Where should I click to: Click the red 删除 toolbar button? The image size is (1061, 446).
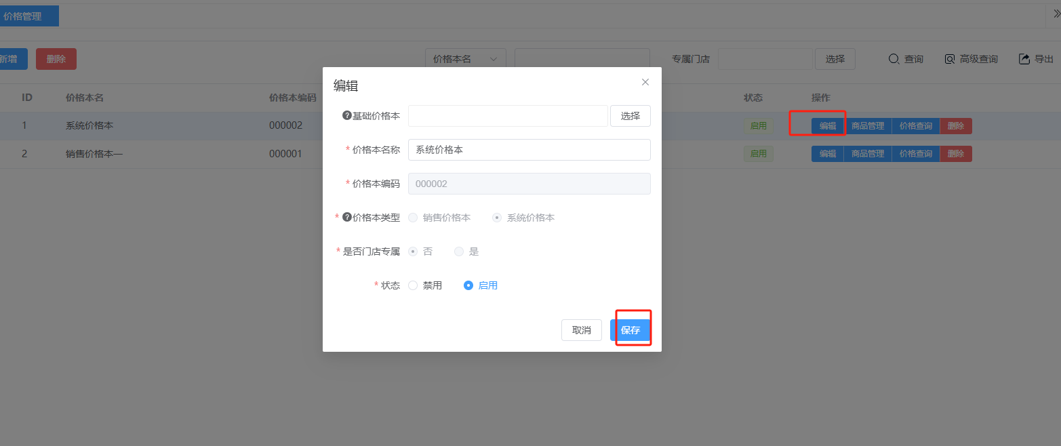(56, 59)
